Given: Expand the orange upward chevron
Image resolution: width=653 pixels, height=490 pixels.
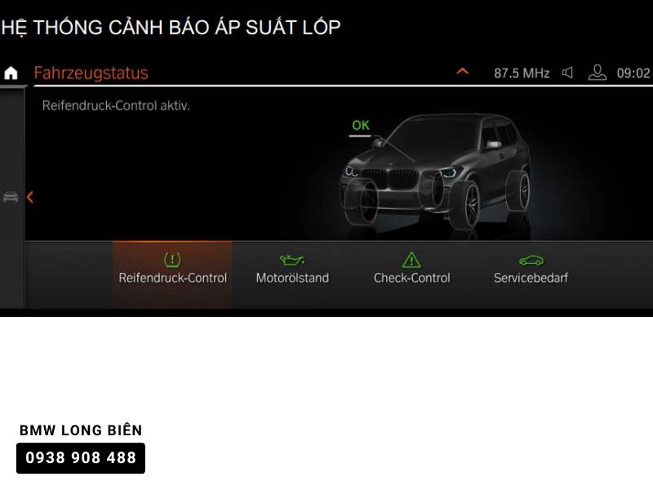Looking at the screenshot, I should (462, 72).
